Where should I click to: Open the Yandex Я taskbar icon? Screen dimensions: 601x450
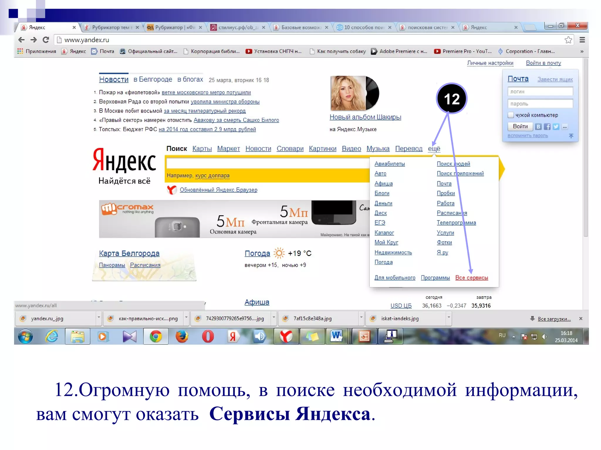click(233, 336)
